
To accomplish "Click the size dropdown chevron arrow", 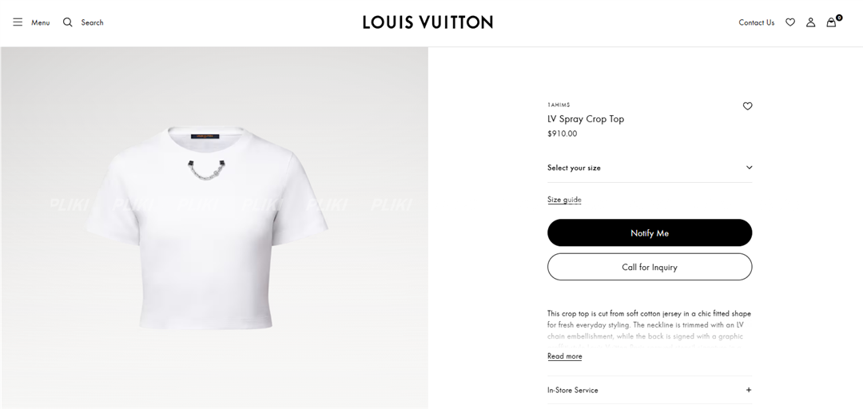I will pyautogui.click(x=749, y=168).
